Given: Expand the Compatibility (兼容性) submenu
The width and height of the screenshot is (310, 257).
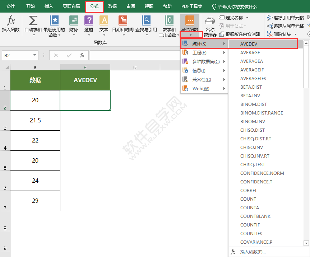Looking at the screenshot, I should coord(204,80).
